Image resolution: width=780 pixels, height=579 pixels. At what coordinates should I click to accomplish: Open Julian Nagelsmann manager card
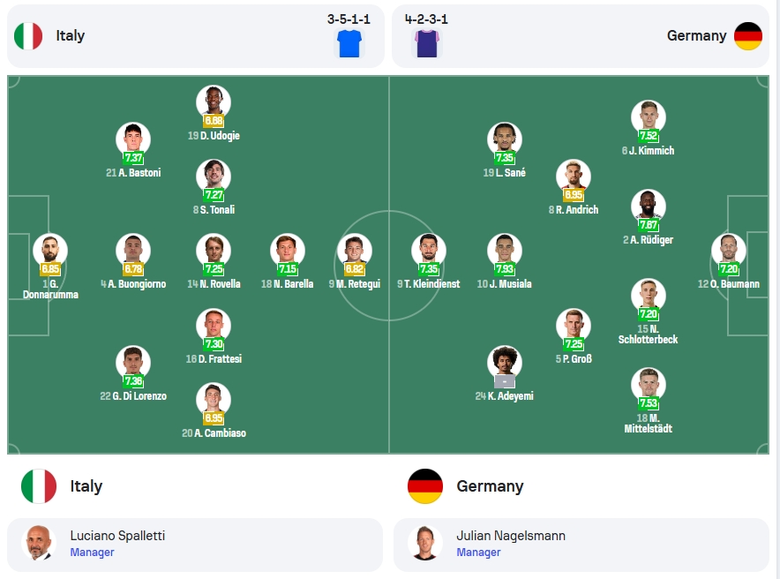pyautogui.click(x=581, y=545)
